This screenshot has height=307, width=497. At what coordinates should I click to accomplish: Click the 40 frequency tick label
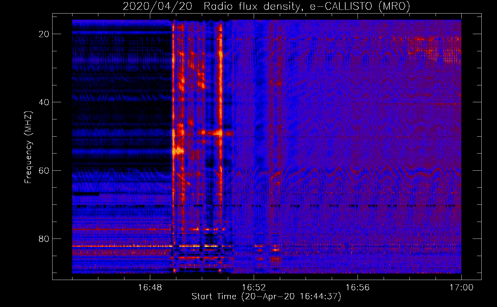click(44, 102)
